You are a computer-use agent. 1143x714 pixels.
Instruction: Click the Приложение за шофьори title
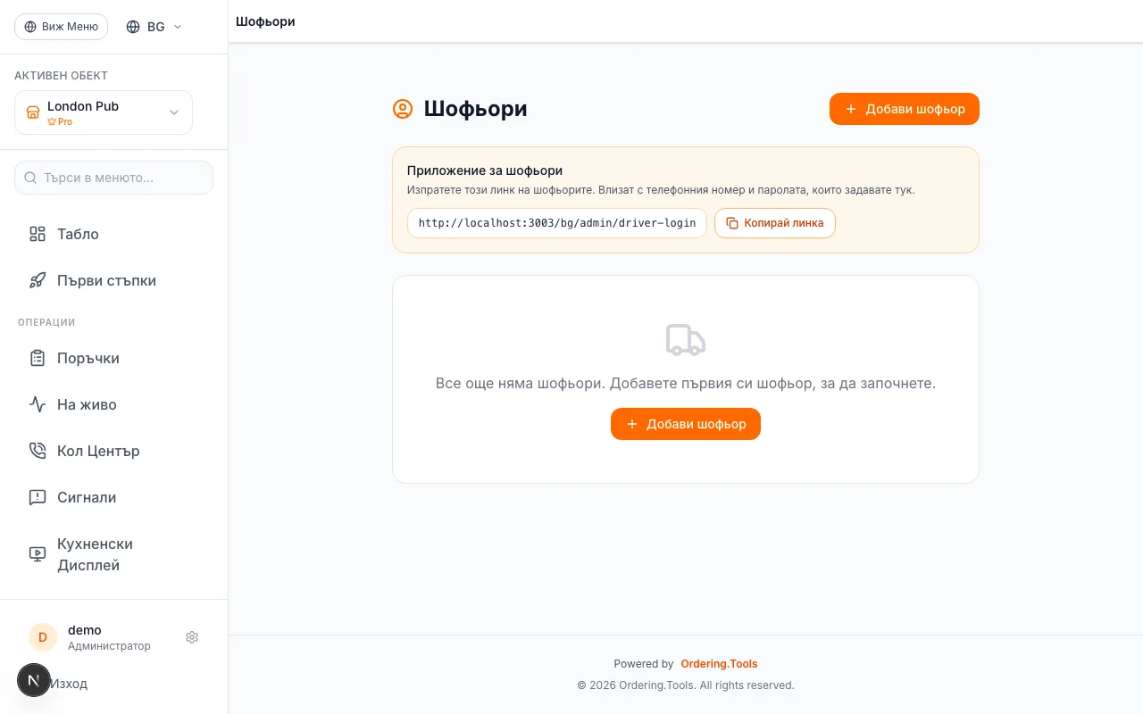(x=485, y=170)
